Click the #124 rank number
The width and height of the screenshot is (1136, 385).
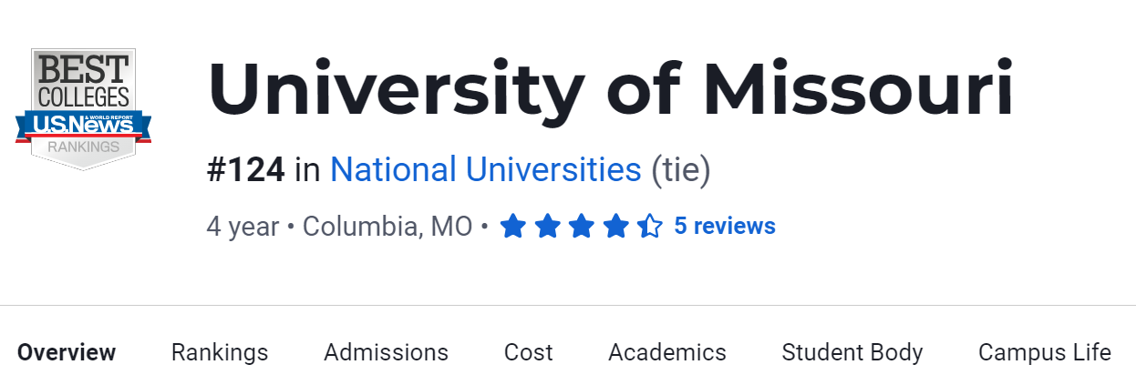click(246, 170)
